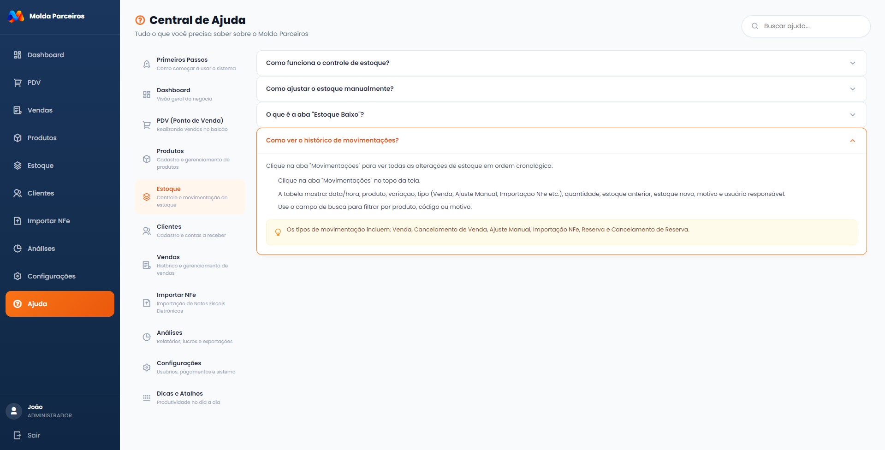Click the Análises pie chart icon in sidebar
Image resolution: width=885 pixels, height=450 pixels.
click(x=18, y=249)
